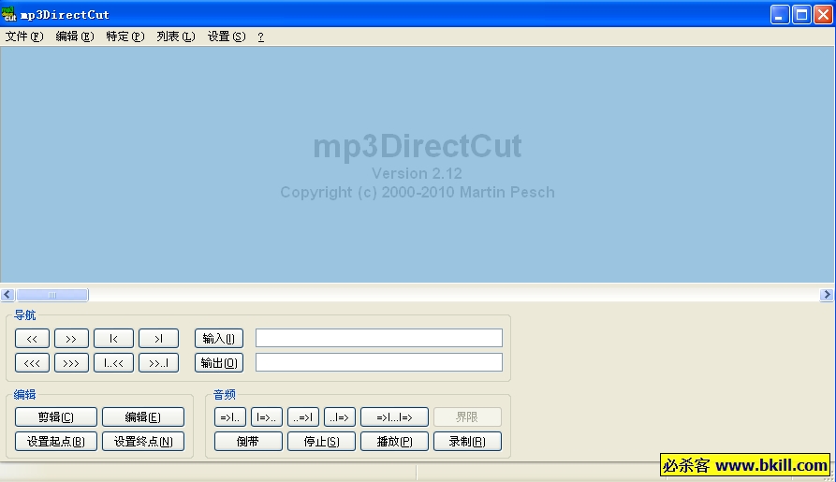
Task: Focus the text field beside 输入(I)
Action: 379,338
